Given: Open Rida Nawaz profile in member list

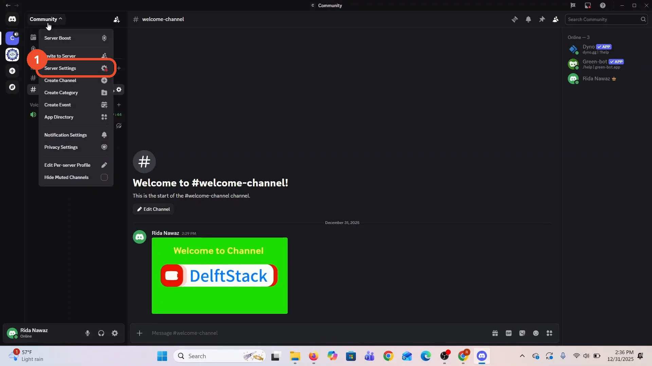Looking at the screenshot, I should (605, 79).
